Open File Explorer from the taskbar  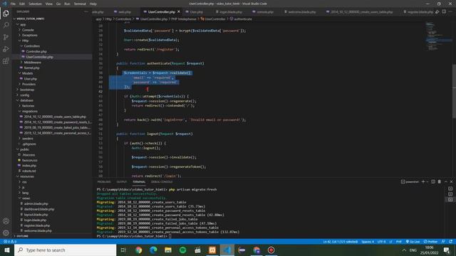click(168, 250)
